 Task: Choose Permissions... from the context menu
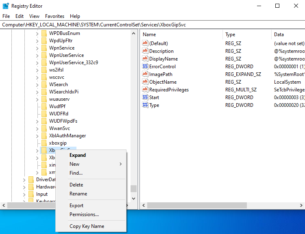point(91,214)
